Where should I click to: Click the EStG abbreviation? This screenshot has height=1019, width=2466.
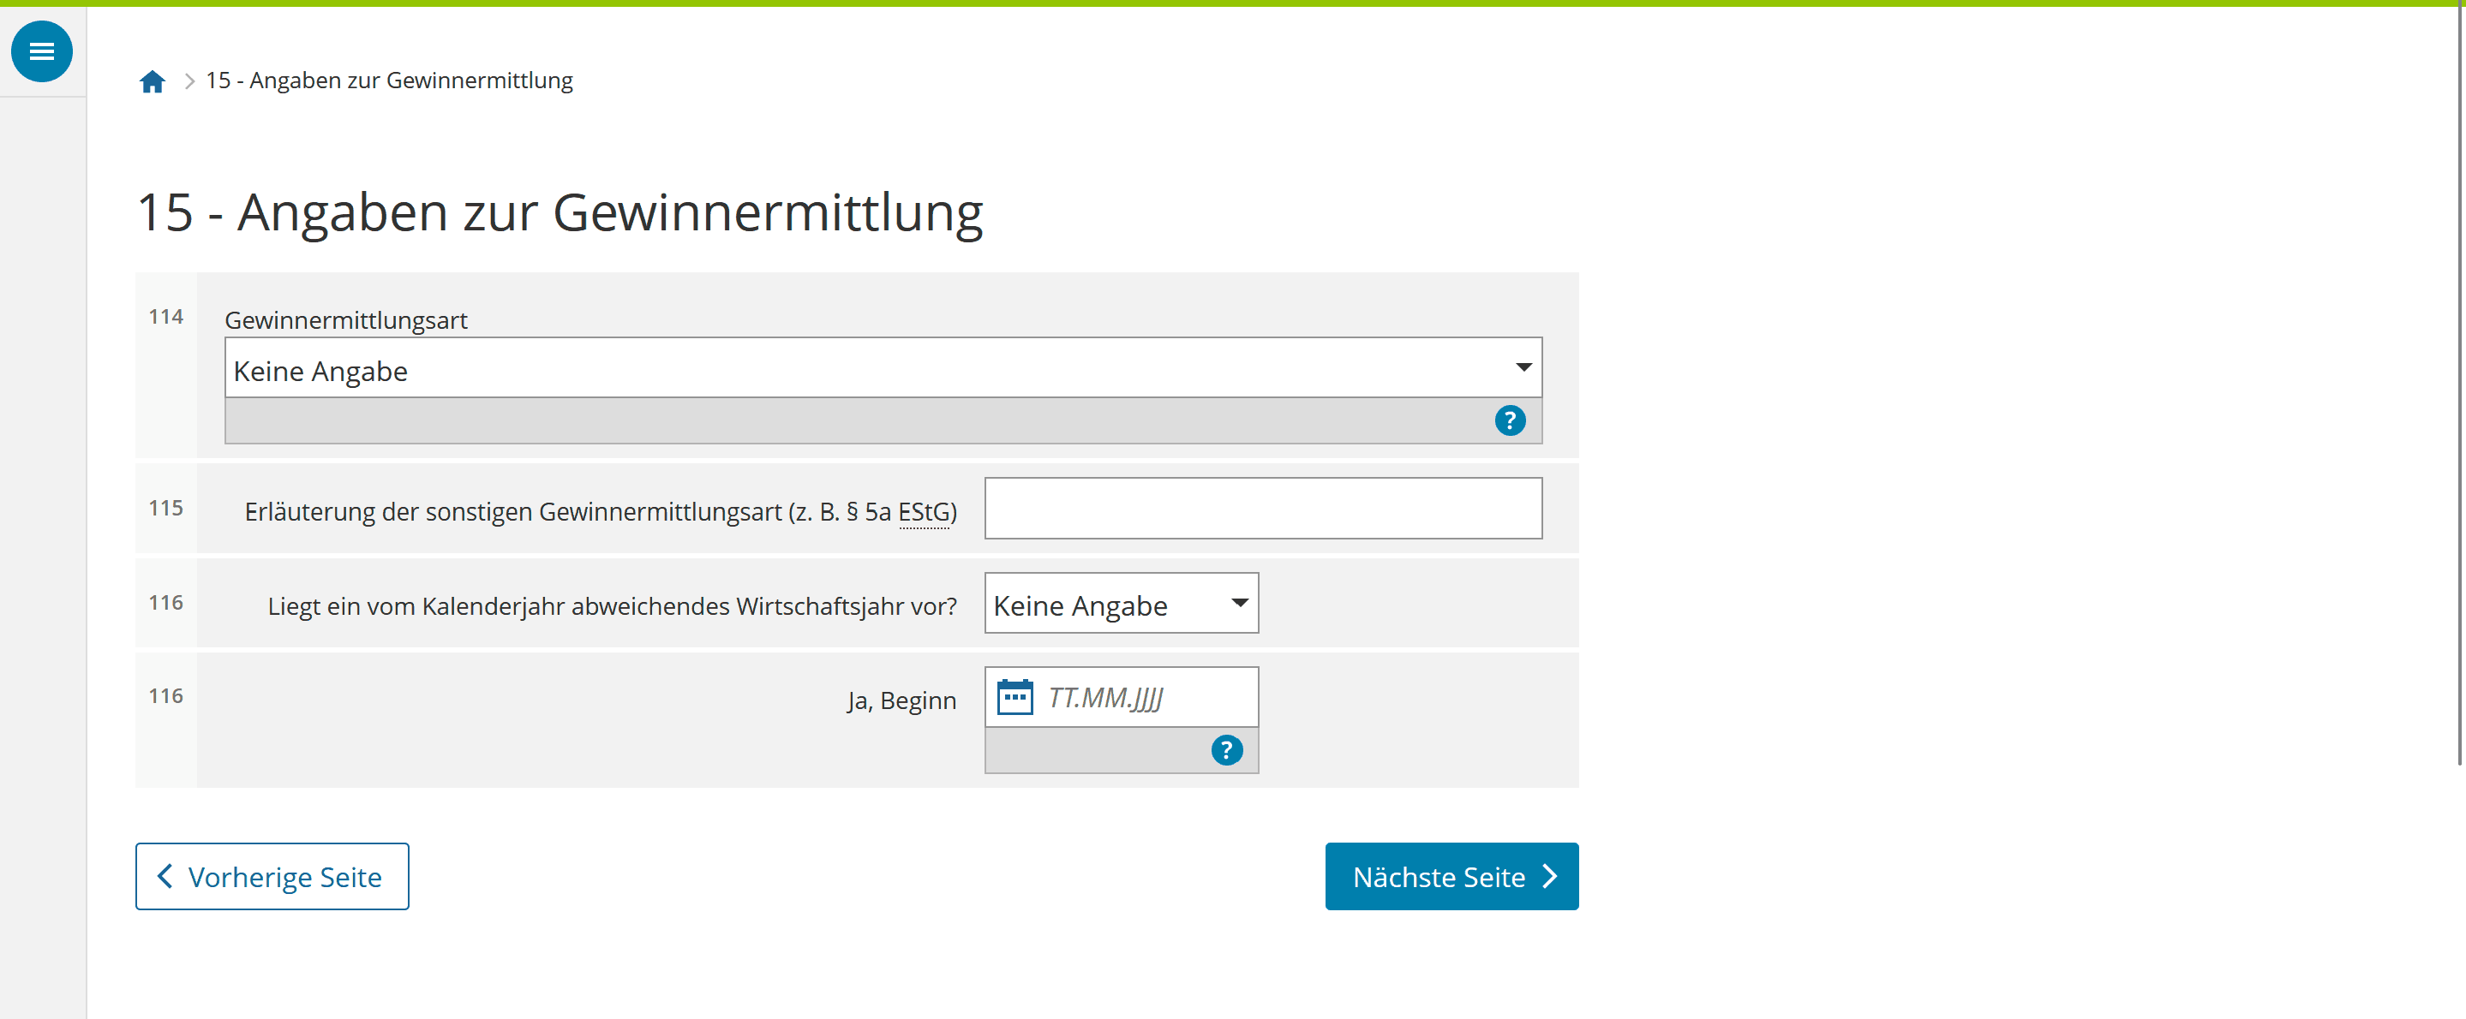pyautogui.click(x=924, y=513)
